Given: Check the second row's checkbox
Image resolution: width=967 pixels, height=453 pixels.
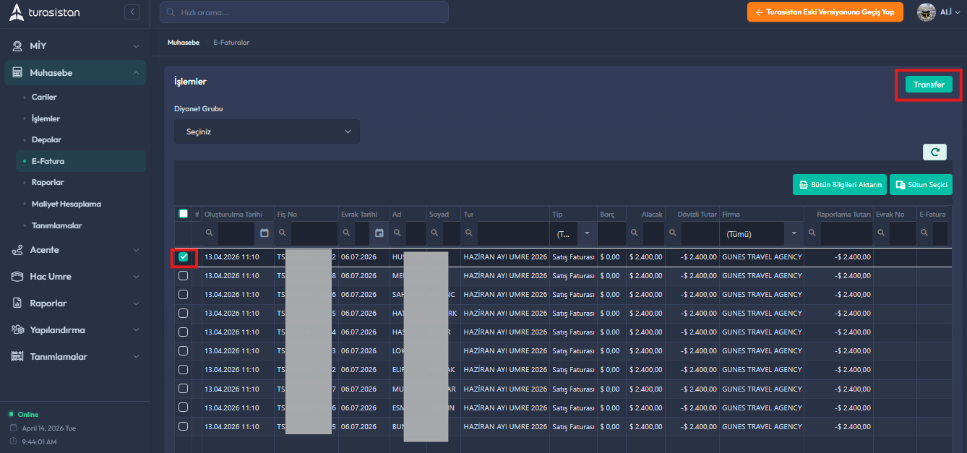Looking at the screenshot, I should click(184, 275).
